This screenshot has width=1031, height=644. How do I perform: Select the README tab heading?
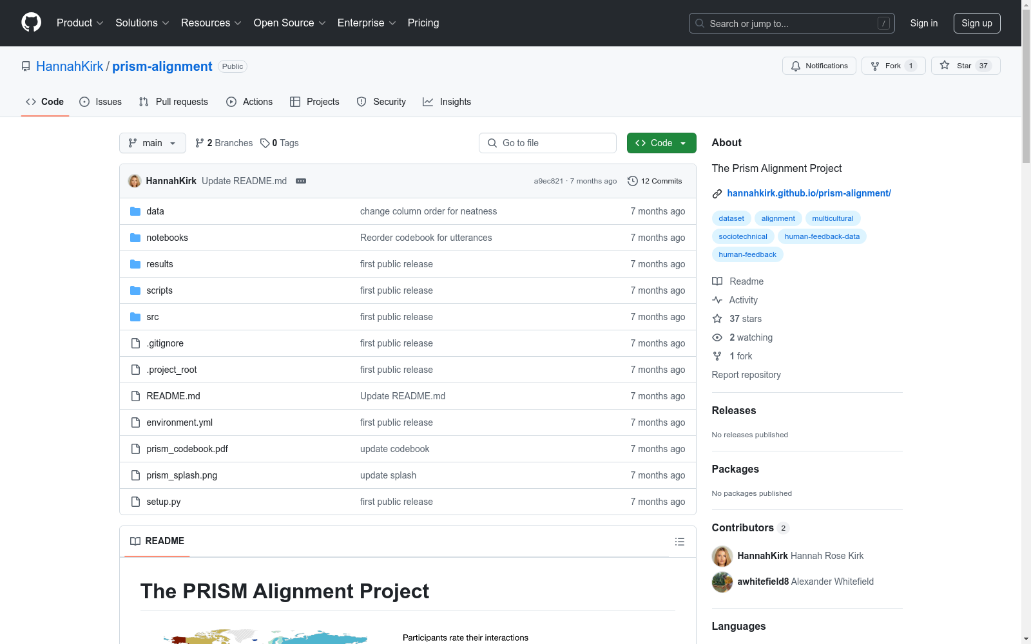coord(157,541)
